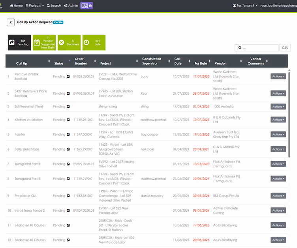Image resolution: width=297 pixels, height=248 pixels.
Task: Open the ryan.lee user account menu
Action: 278,6
